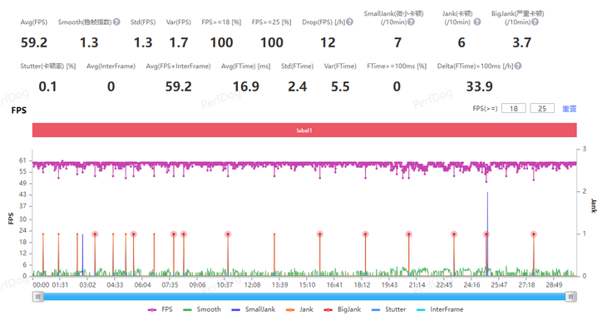Open Delta(FTime)>100ms help icon
607x320 pixels.
pyautogui.click(x=518, y=66)
